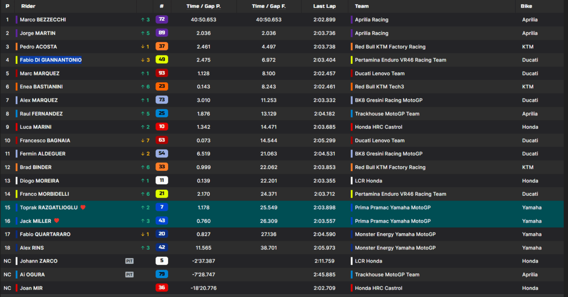The width and height of the screenshot is (568, 297).
Task: Click the Time / Gap F. column header
Action: 268,6
